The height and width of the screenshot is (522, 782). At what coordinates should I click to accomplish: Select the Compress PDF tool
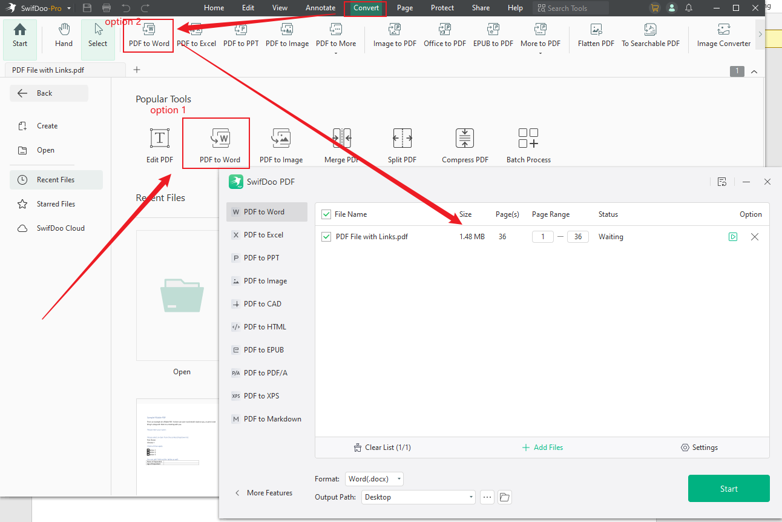(x=465, y=144)
